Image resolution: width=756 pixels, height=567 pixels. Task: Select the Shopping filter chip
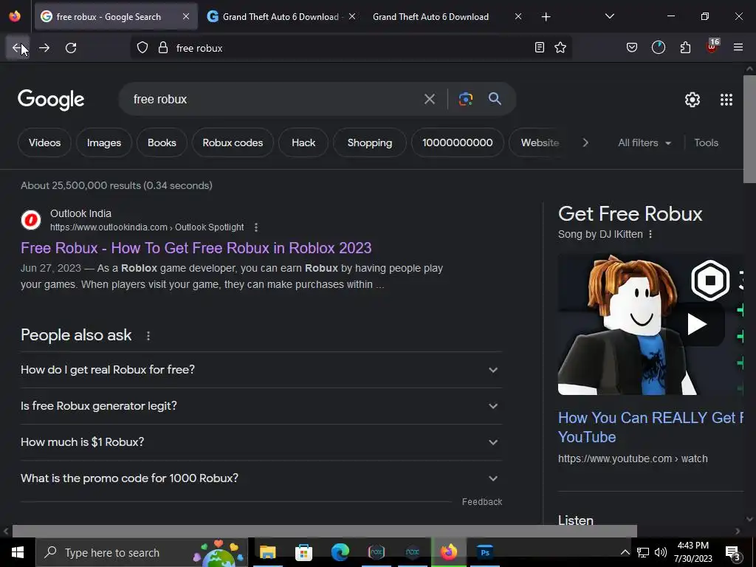(370, 142)
